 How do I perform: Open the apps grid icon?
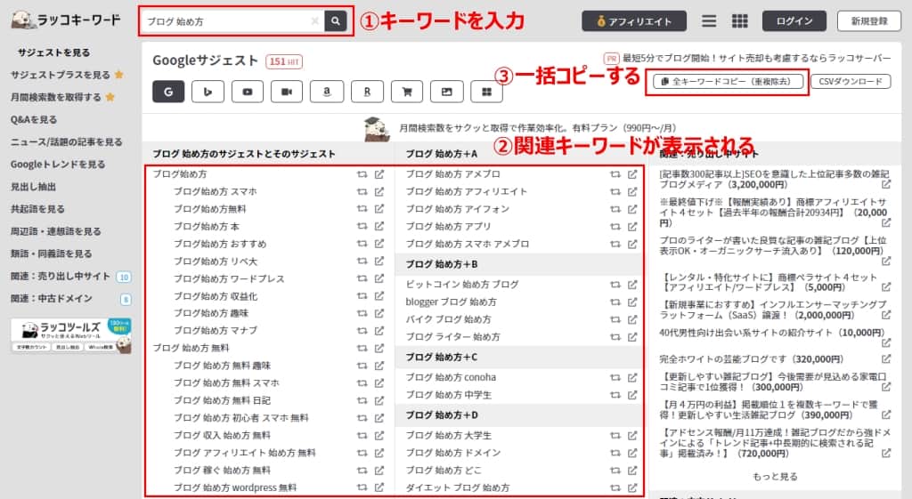740,21
